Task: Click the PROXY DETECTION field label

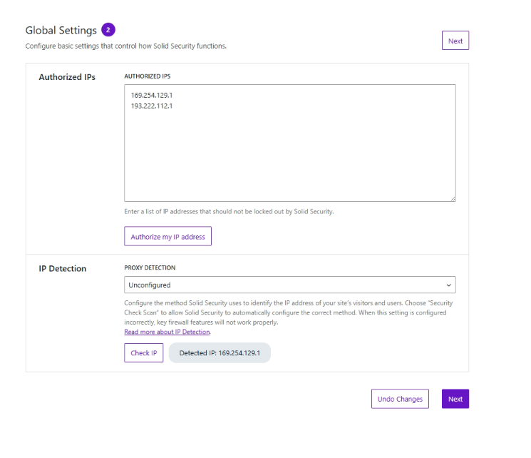Action: pos(150,268)
